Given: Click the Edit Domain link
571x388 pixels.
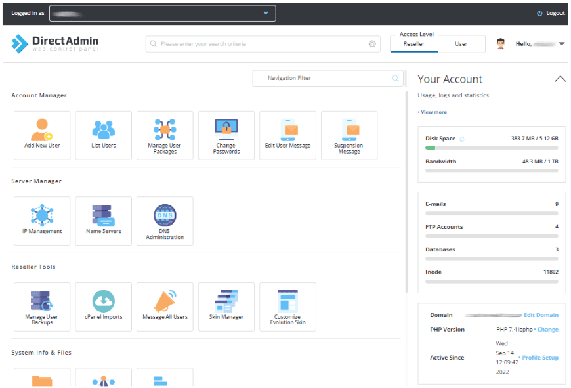Looking at the screenshot, I should (x=541, y=315).
